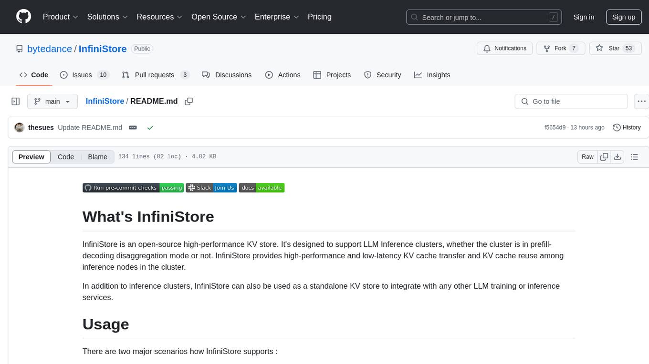Click the 13 hours ago timestamp
The width and height of the screenshot is (649, 364).
click(x=587, y=127)
